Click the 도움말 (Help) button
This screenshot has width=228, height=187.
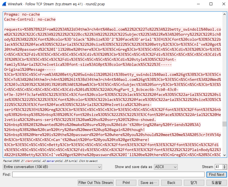tap(217, 183)
